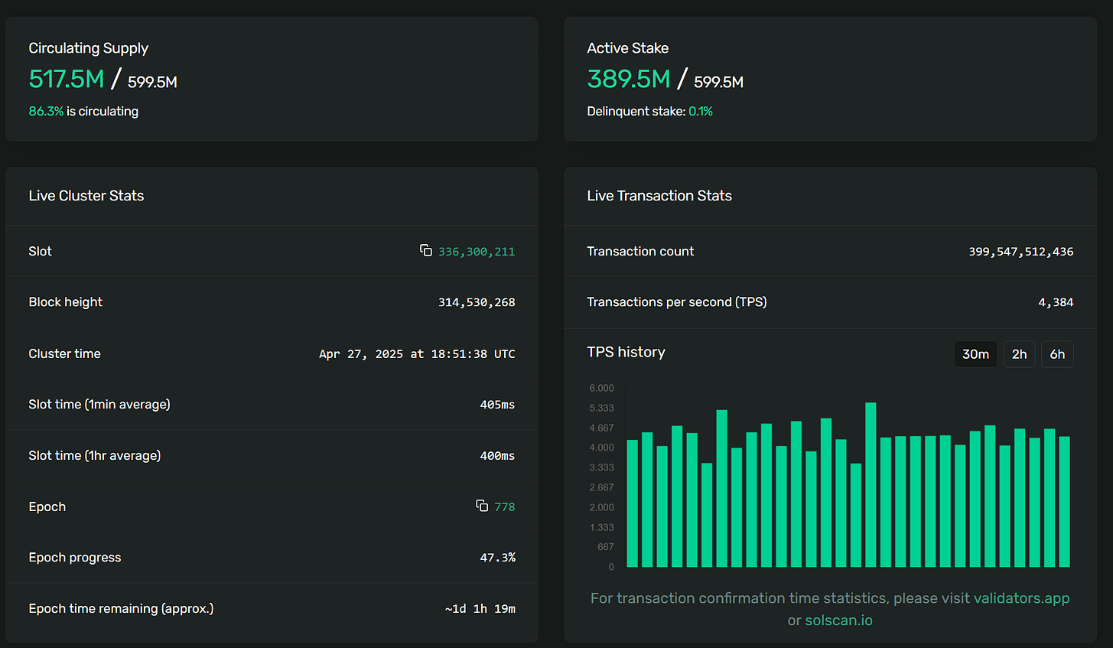Click the delinquent stake 0.1% value
This screenshot has height=648, width=1113.
(x=701, y=112)
